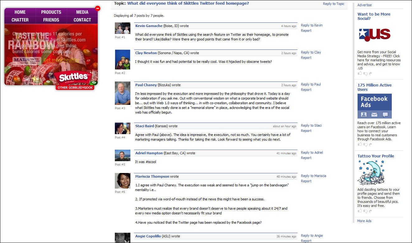412x243 pixels.
Task: Click thumbs up under the .US ad
Action: (360, 73)
